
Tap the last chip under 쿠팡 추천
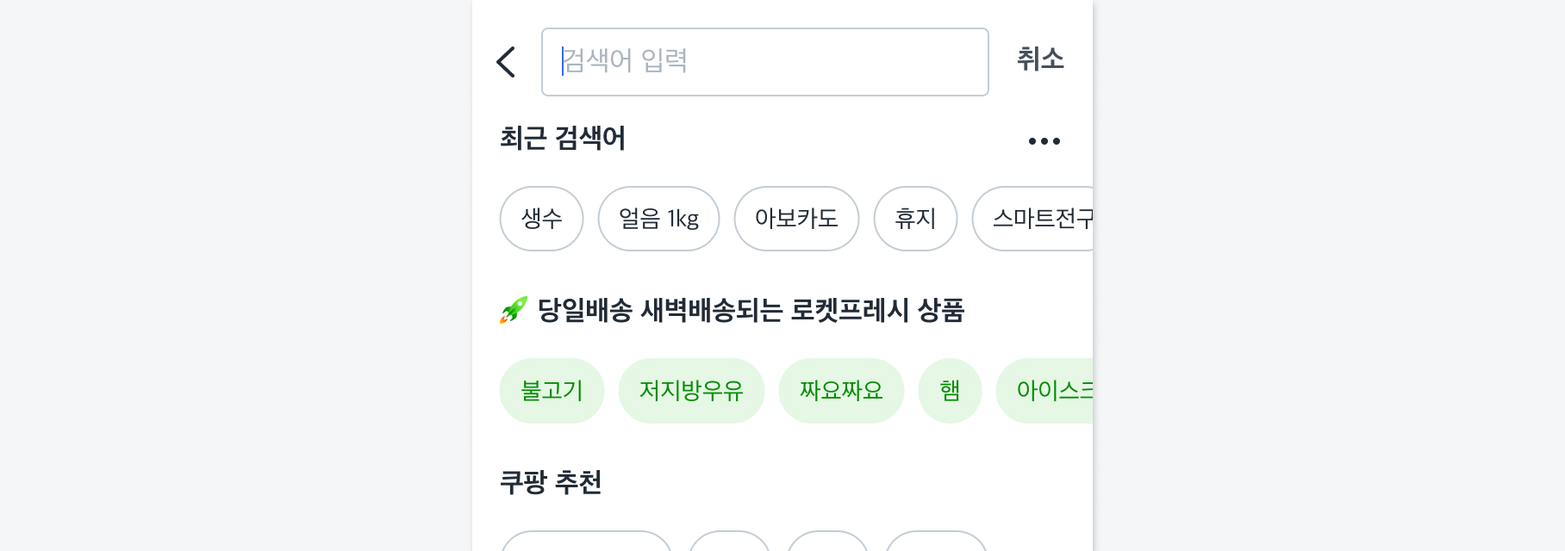[x=936, y=542]
